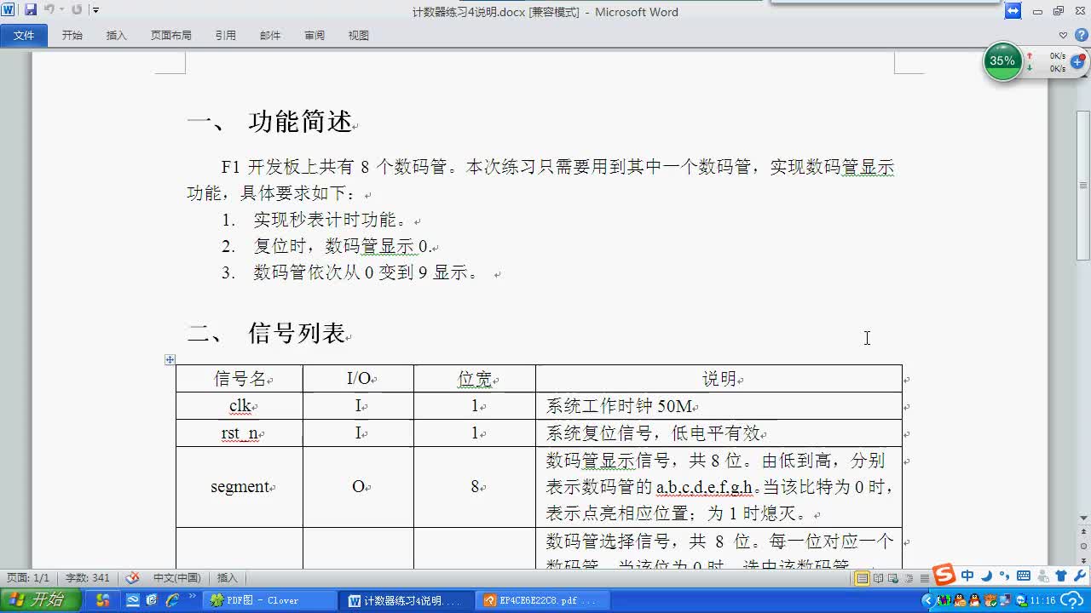Click the 位宽 column header cell
The height and width of the screenshot is (613, 1091).
click(475, 379)
